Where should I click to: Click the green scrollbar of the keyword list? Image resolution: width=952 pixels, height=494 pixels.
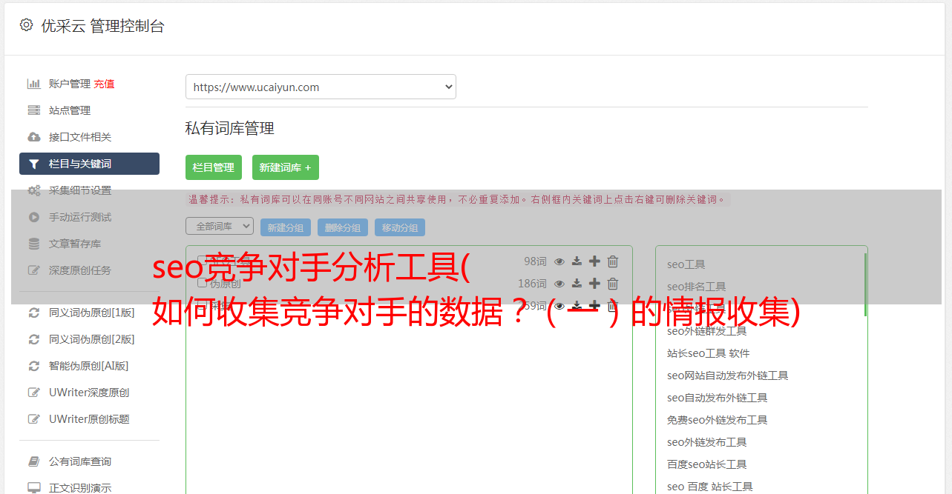coord(865,285)
